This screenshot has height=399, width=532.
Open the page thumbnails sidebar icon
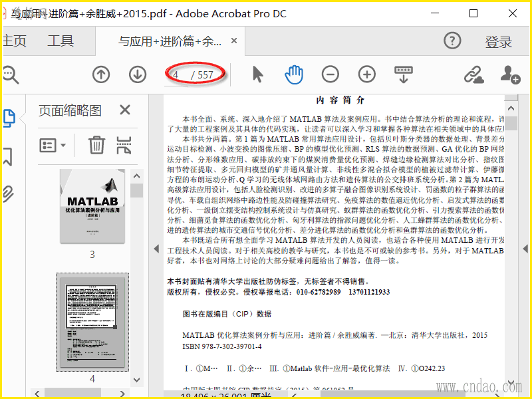9,118
